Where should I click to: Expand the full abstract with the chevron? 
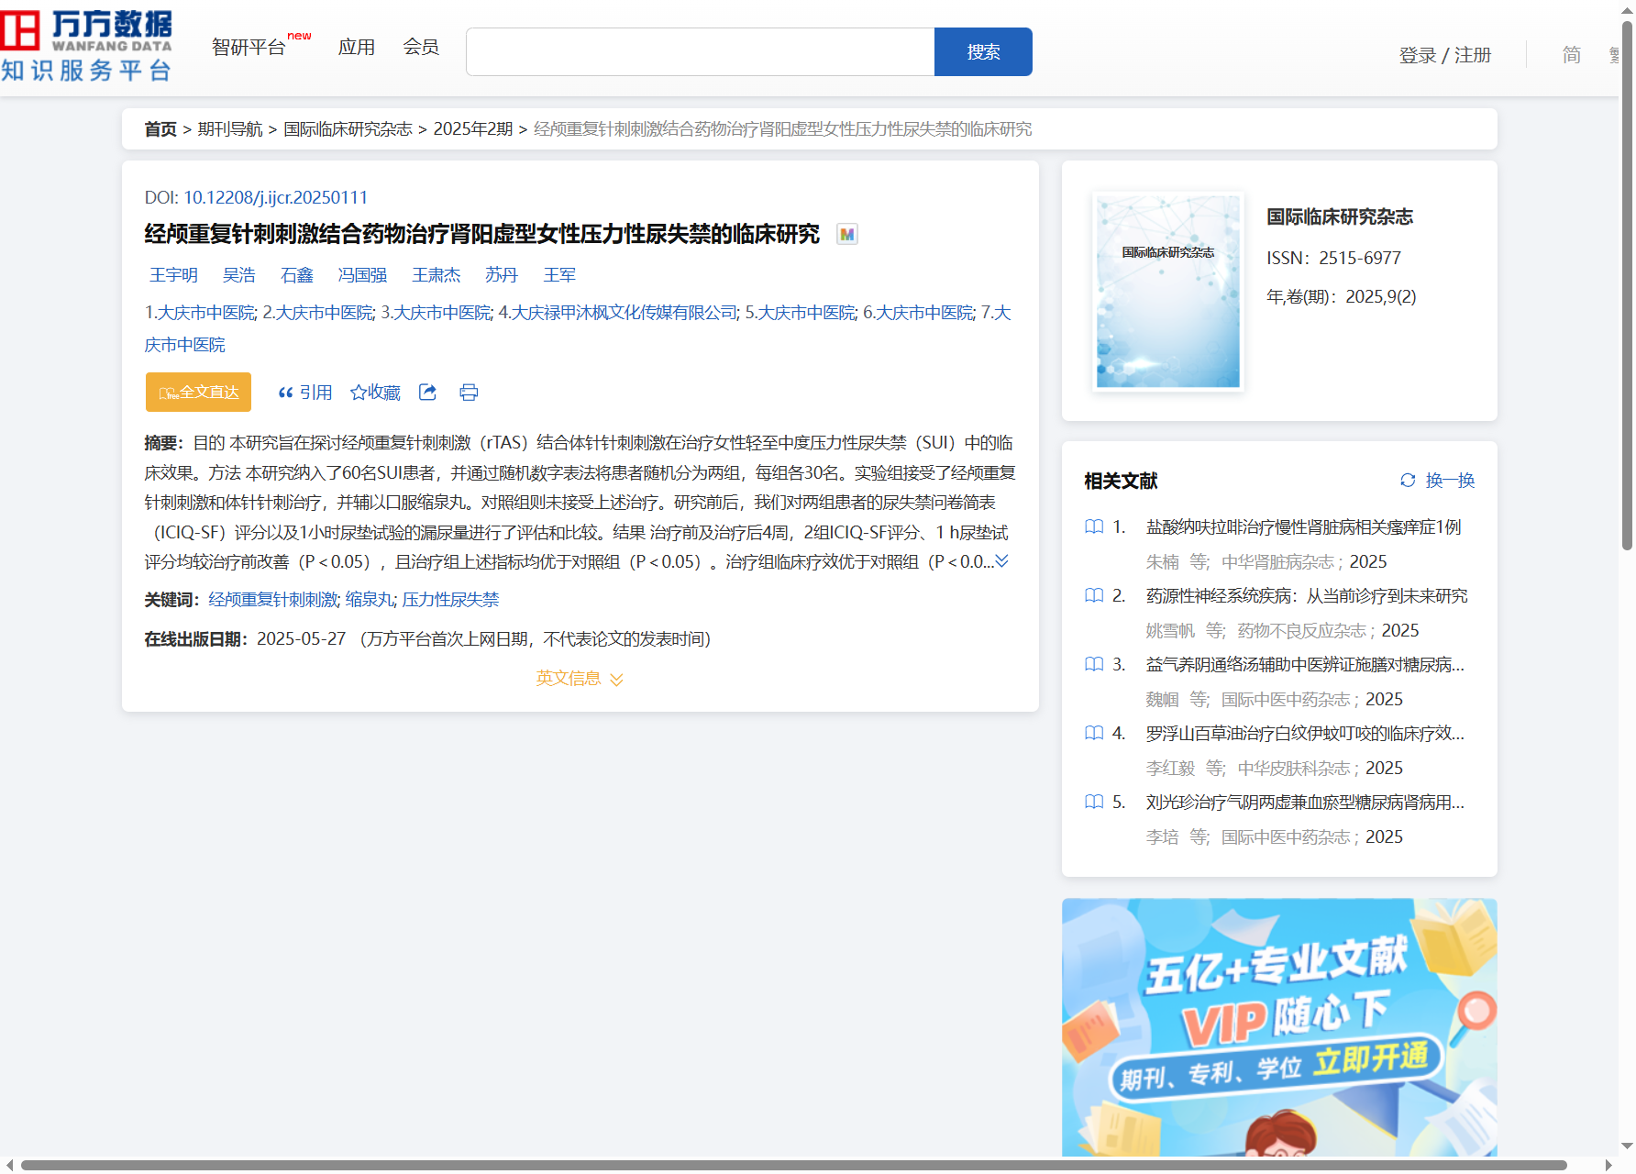(1001, 561)
